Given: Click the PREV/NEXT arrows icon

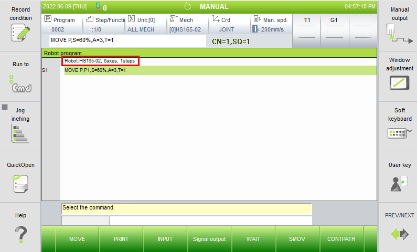Looking at the screenshot, I should [400, 234].
